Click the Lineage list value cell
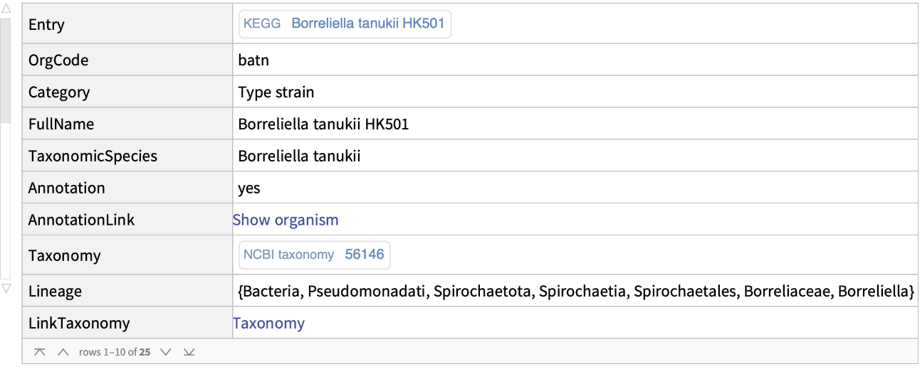Screen dimensions: 920x384 [x=575, y=291]
